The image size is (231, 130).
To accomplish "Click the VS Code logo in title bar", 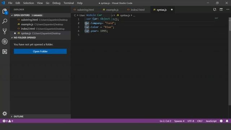I will point(3,3).
